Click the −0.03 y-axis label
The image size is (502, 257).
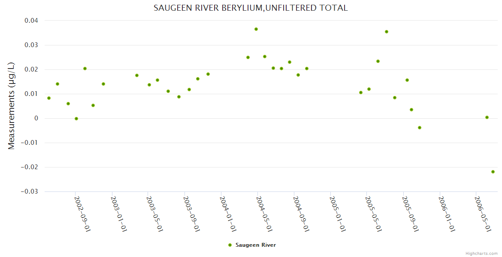[x=29, y=191]
